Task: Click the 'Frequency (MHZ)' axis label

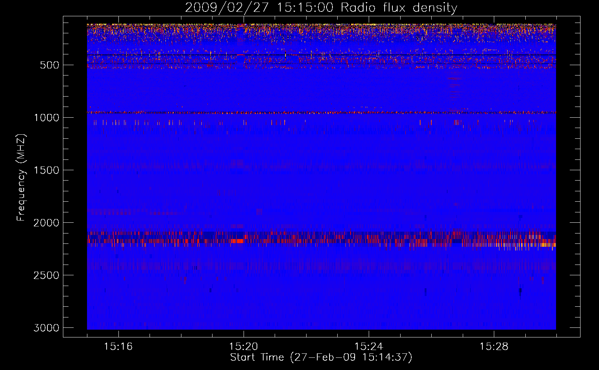Action: click(x=21, y=178)
